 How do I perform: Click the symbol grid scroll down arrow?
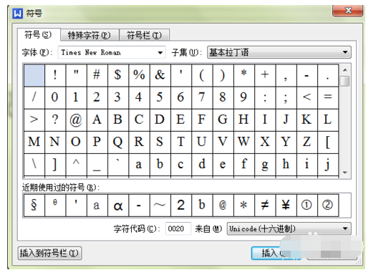345,173
